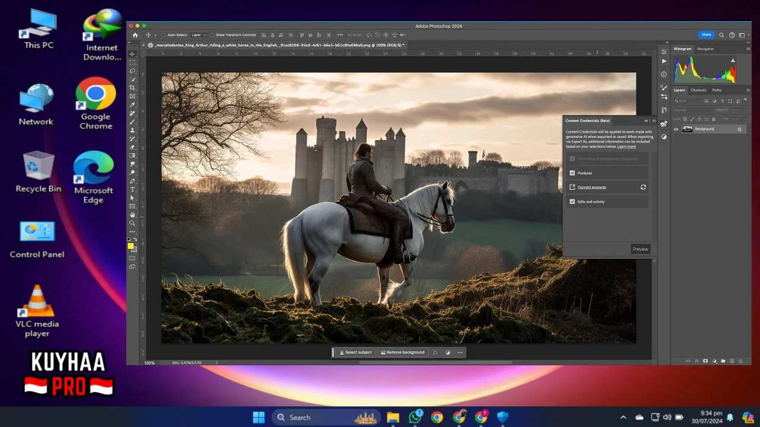
Task: Switch to the Paths tab
Action: pos(717,90)
